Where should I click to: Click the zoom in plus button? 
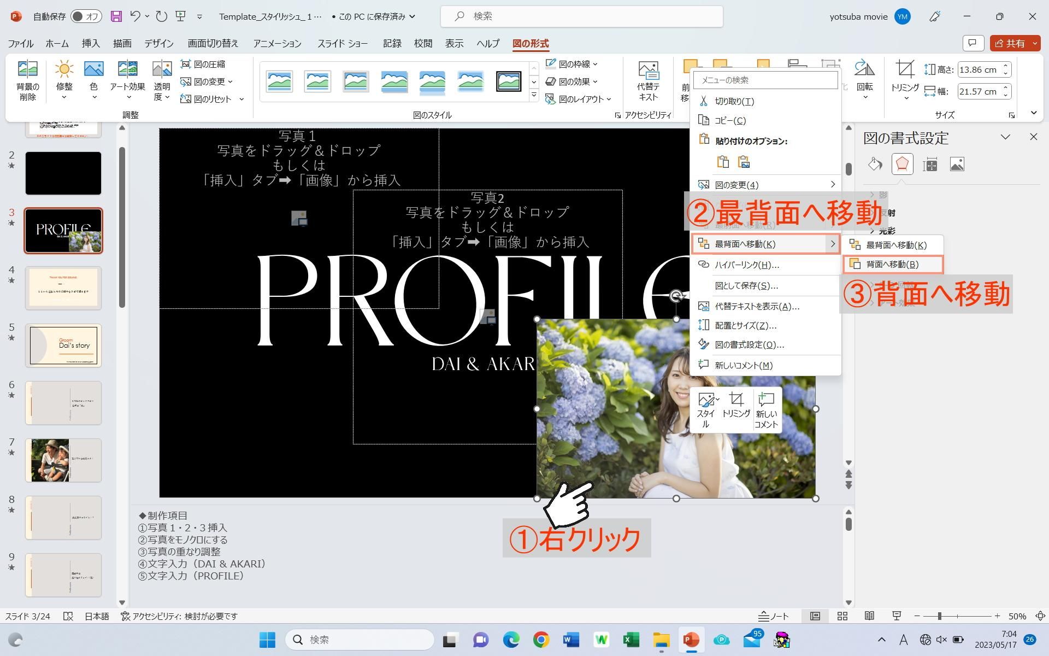(997, 616)
